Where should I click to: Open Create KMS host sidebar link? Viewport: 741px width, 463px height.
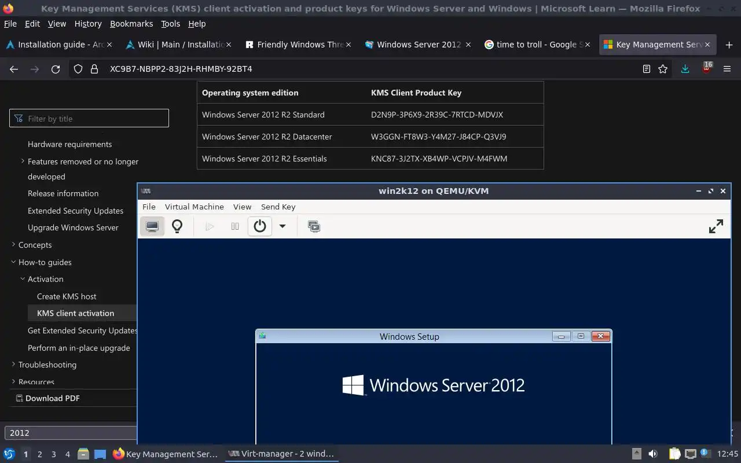[67, 296]
